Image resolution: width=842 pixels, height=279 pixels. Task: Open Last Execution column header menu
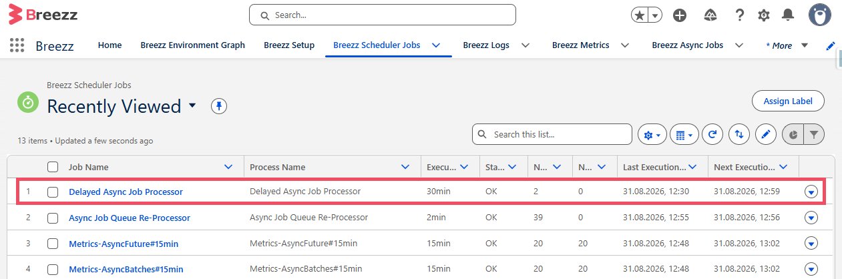point(692,167)
